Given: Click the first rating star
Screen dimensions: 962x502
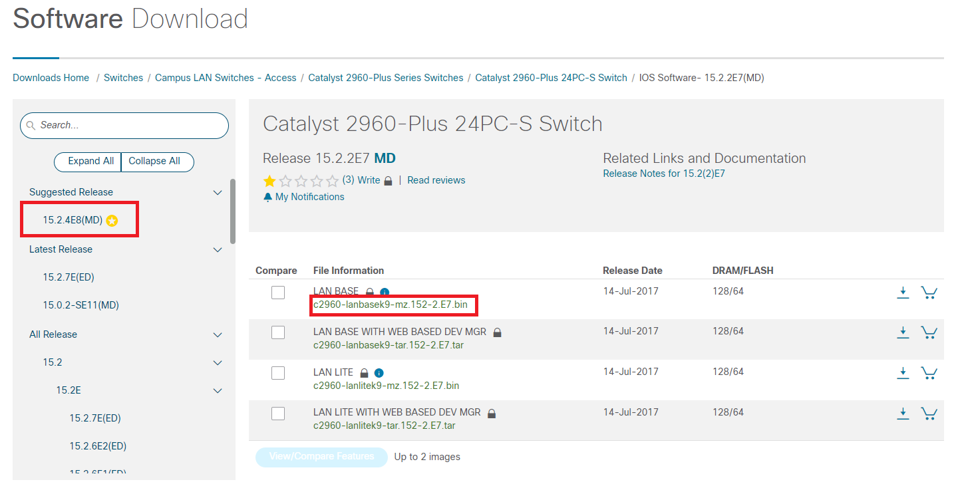Looking at the screenshot, I should coord(269,180).
